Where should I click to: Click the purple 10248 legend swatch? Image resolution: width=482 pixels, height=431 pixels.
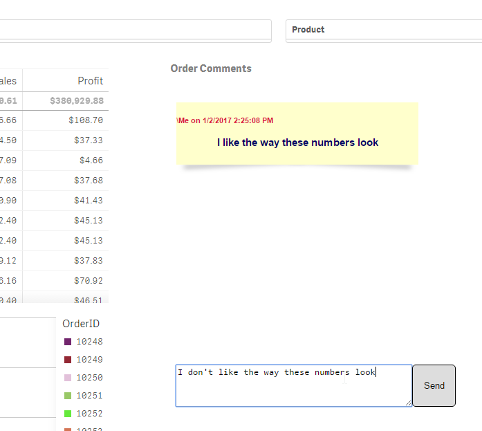pyautogui.click(x=68, y=342)
